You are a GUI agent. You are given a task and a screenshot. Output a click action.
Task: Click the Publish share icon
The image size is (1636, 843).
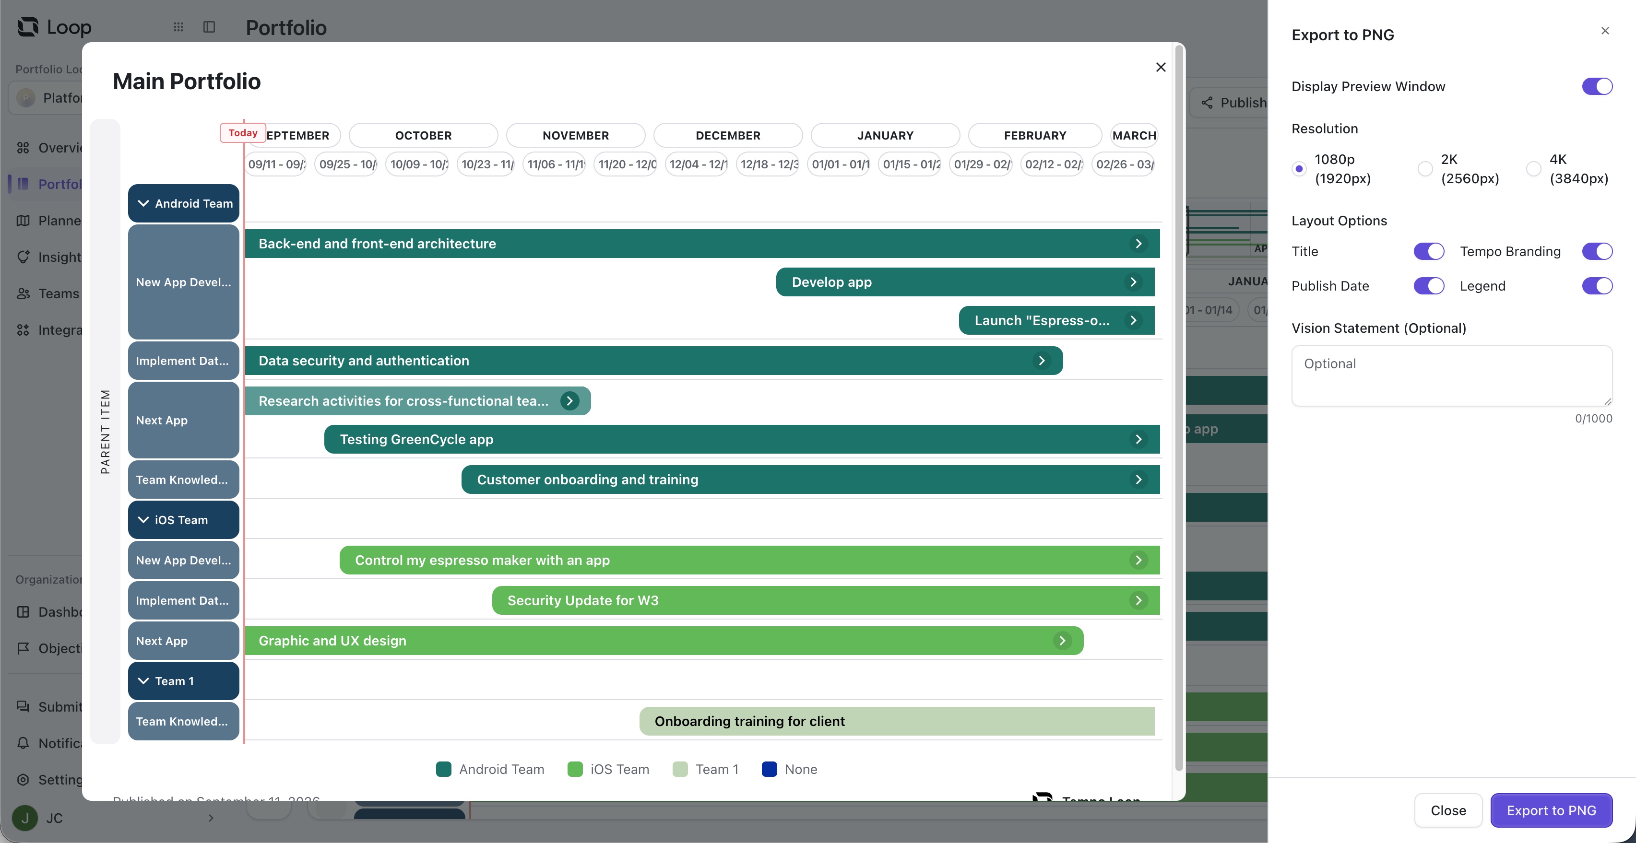click(x=1207, y=103)
